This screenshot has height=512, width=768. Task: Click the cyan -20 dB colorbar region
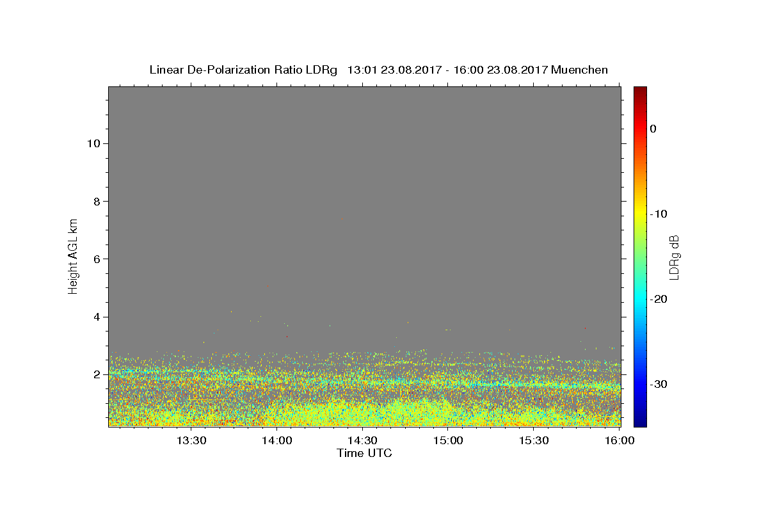640,299
